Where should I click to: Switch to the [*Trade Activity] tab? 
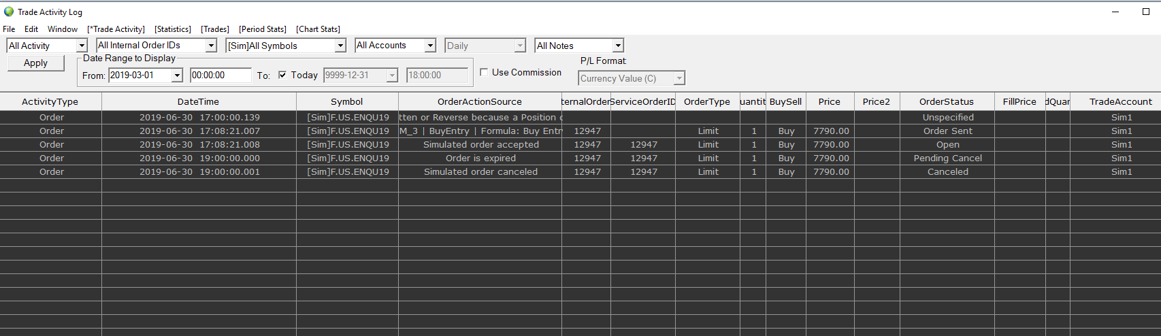pyautogui.click(x=116, y=29)
